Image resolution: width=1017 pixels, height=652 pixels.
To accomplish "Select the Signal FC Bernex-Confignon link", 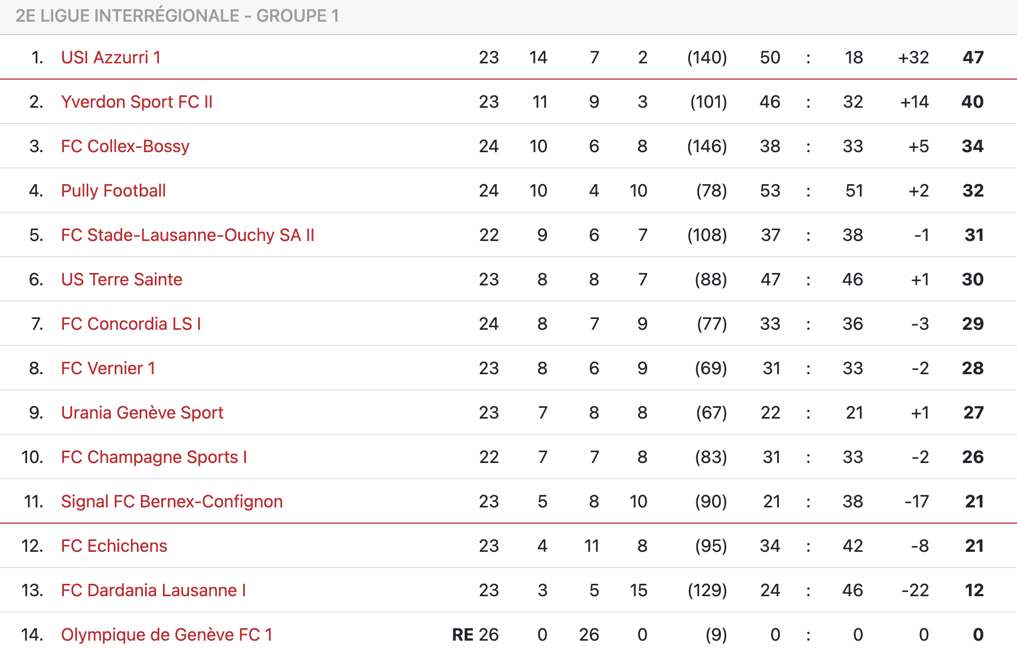I will (172, 501).
